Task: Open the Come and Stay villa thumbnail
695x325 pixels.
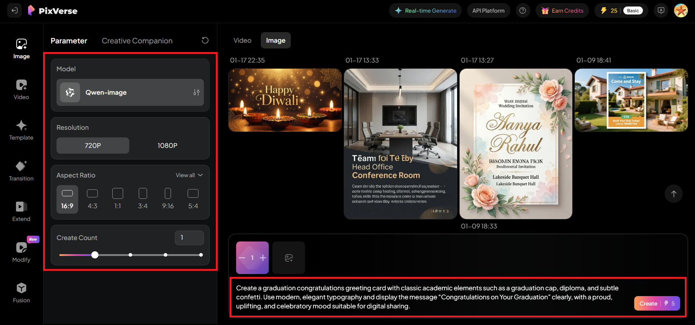Action: 631,100
